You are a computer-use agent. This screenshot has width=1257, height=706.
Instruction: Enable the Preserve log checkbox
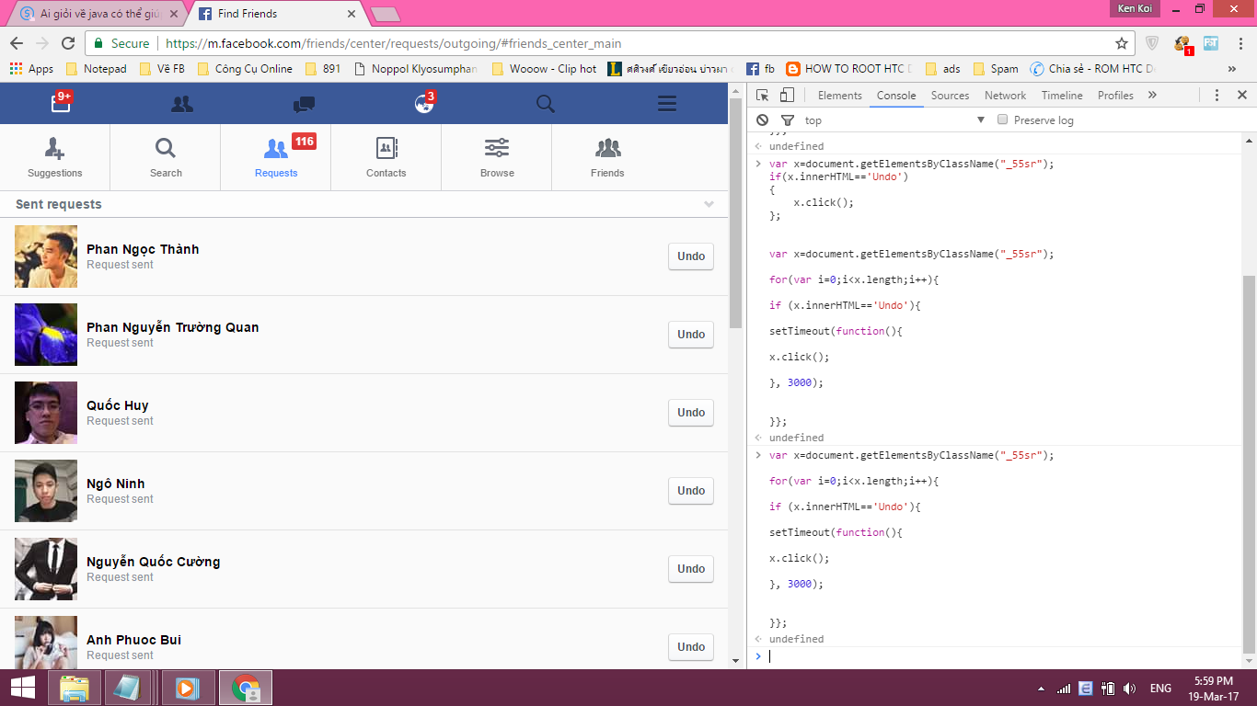[1003, 120]
